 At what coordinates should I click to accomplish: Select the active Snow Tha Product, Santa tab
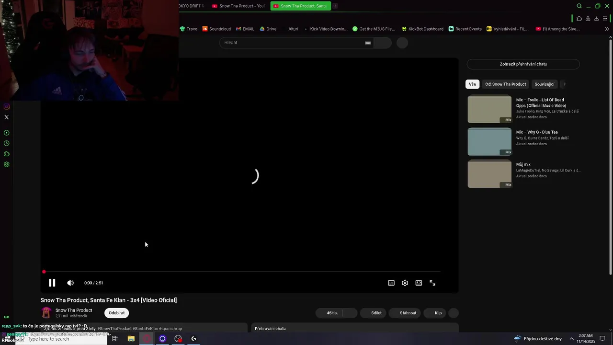click(300, 6)
